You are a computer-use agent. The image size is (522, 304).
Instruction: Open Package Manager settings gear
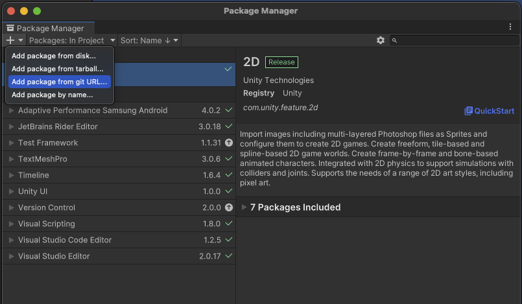click(x=381, y=40)
